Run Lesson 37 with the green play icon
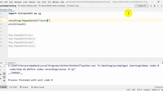The image size is (163, 91). tap(151, 6)
